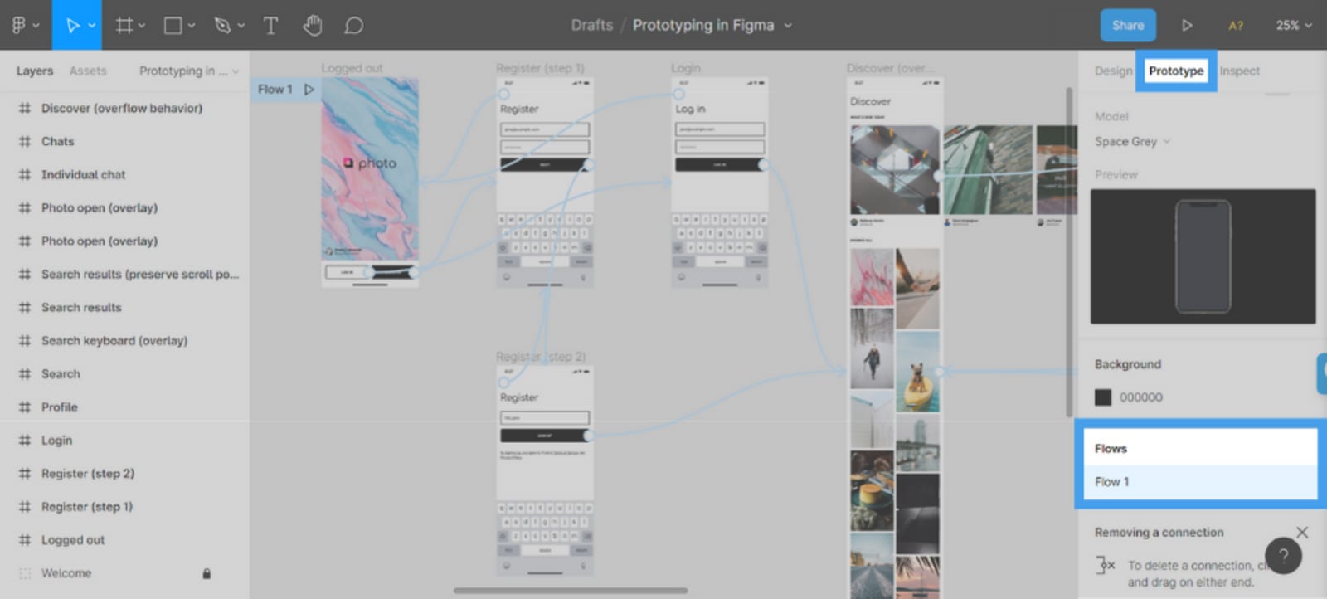This screenshot has height=599, width=1327.
Task: Open main menu dropdown chevron
Action: pyautogui.click(x=36, y=26)
